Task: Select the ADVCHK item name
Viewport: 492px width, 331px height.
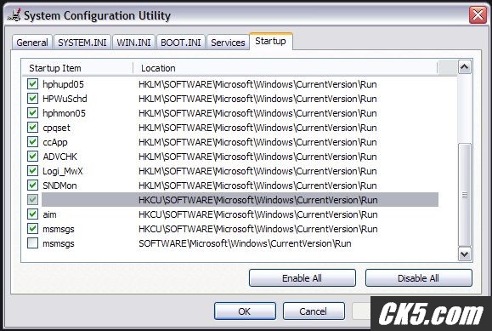Action: pyautogui.click(x=60, y=157)
